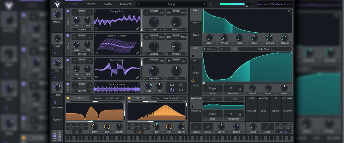Viewport: 344px width, 143px height.
Task: Edit the Spectral Chatter wavetable pencil icon
Action: 138,53
